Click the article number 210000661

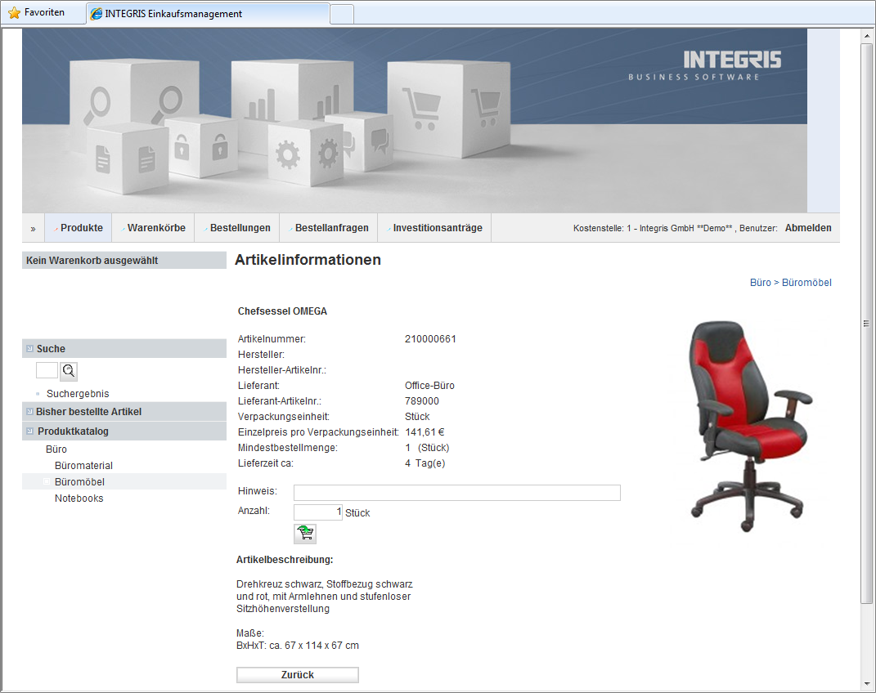(430, 338)
